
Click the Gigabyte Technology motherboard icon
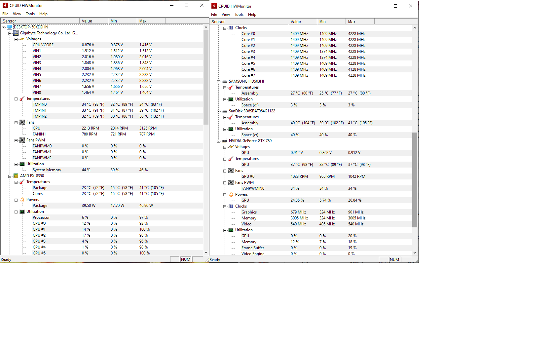click(16, 33)
